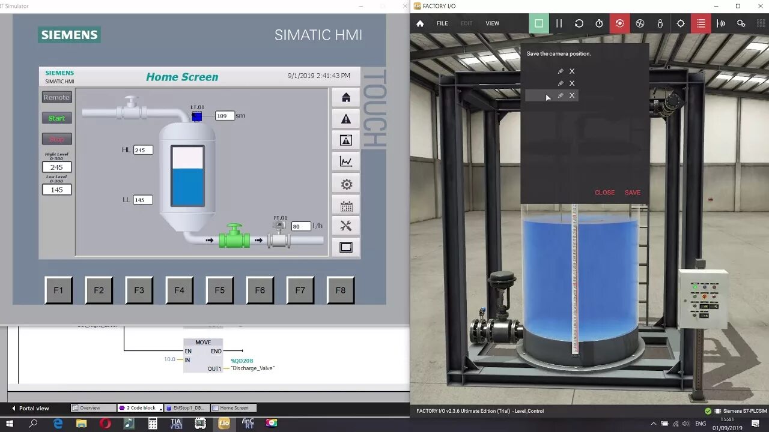Click the FT.01 flow transmitter symbol

point(279,235)
